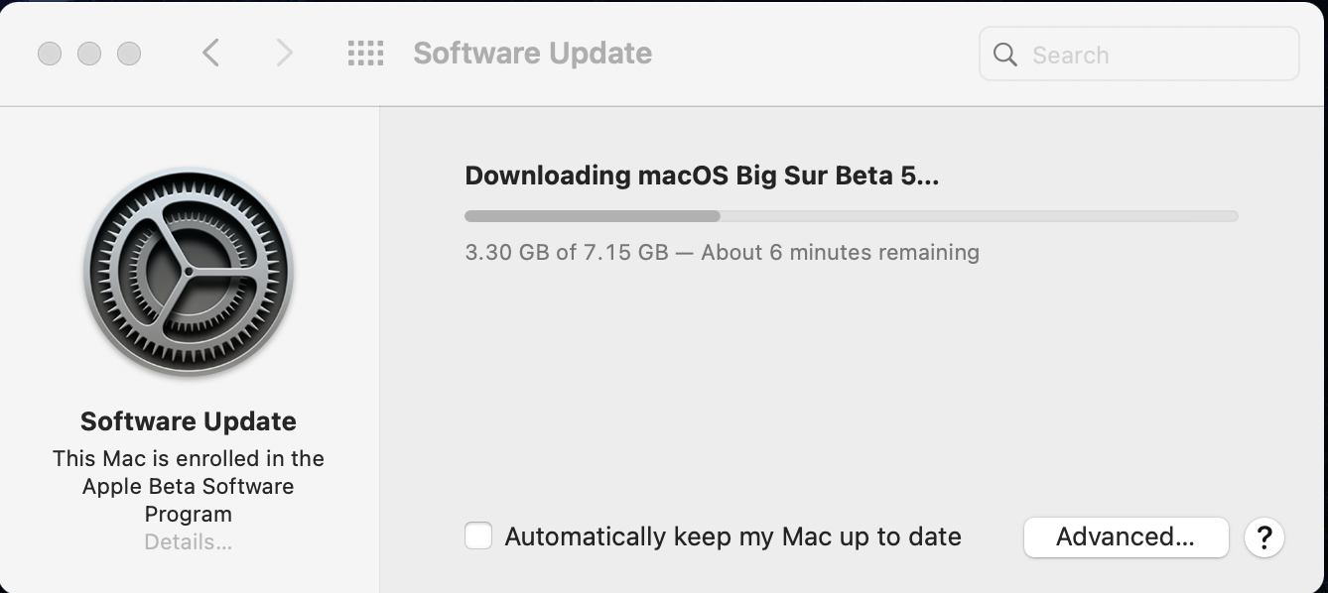Open help with the question mark button
Viewport: 1328px width, 593px height.
click(x=1263, y=537)
